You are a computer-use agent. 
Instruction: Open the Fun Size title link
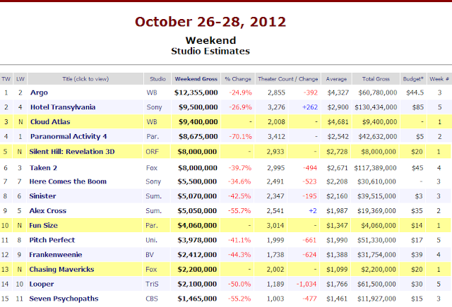point(43,225)
